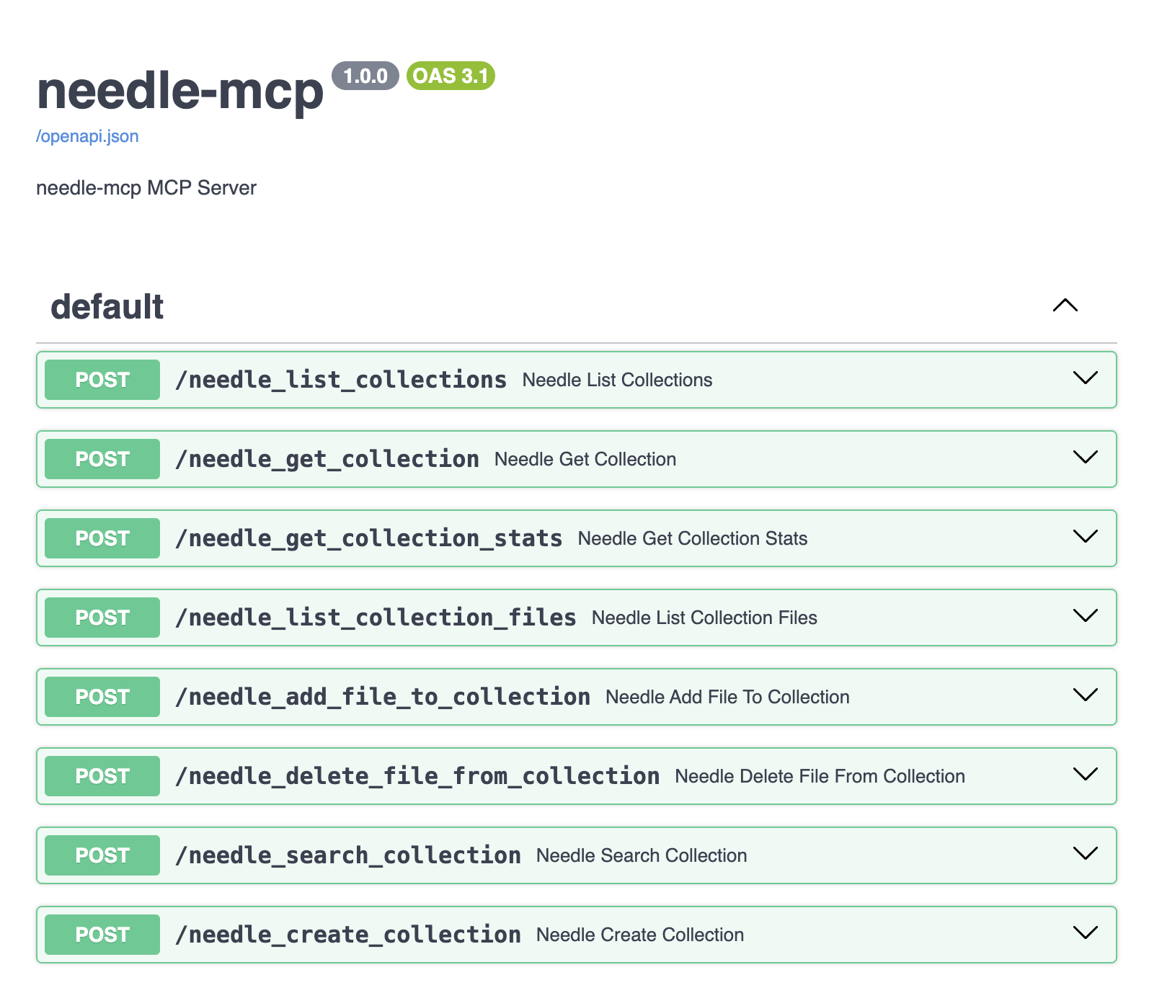1149x993 pixels.
Task: Click the /needle_delete_file_from_collection path
Action: 417,776
